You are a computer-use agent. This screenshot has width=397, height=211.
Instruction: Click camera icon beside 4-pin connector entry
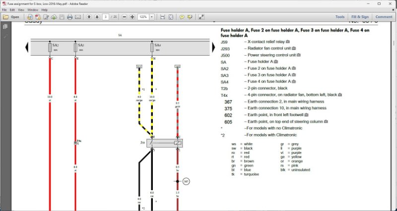pos(340,95)
